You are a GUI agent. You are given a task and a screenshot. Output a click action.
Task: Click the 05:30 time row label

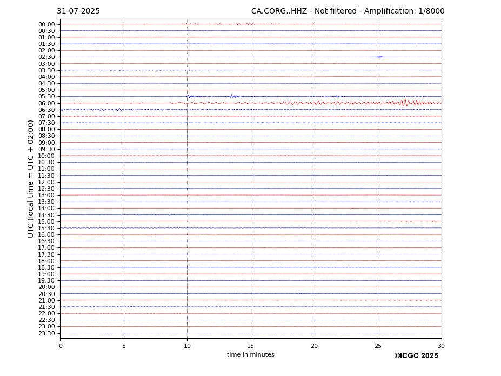click(46, 97)
